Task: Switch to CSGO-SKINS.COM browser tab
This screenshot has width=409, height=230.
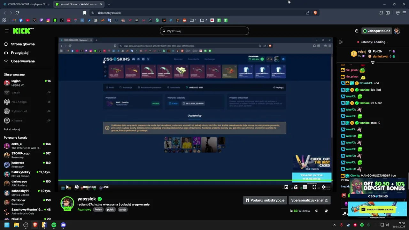Action: 26,4
